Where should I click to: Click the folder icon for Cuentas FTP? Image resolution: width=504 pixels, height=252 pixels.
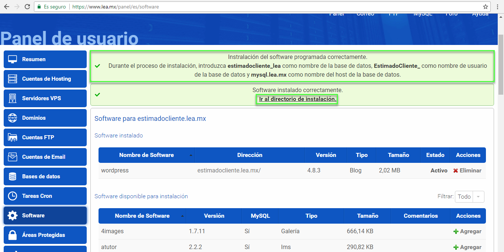pos(13,137)
